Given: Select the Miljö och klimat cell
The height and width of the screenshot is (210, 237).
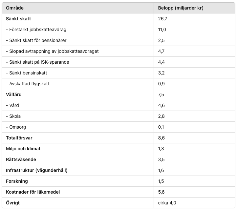Looking at the screenshot, I should tap(23, 149).
